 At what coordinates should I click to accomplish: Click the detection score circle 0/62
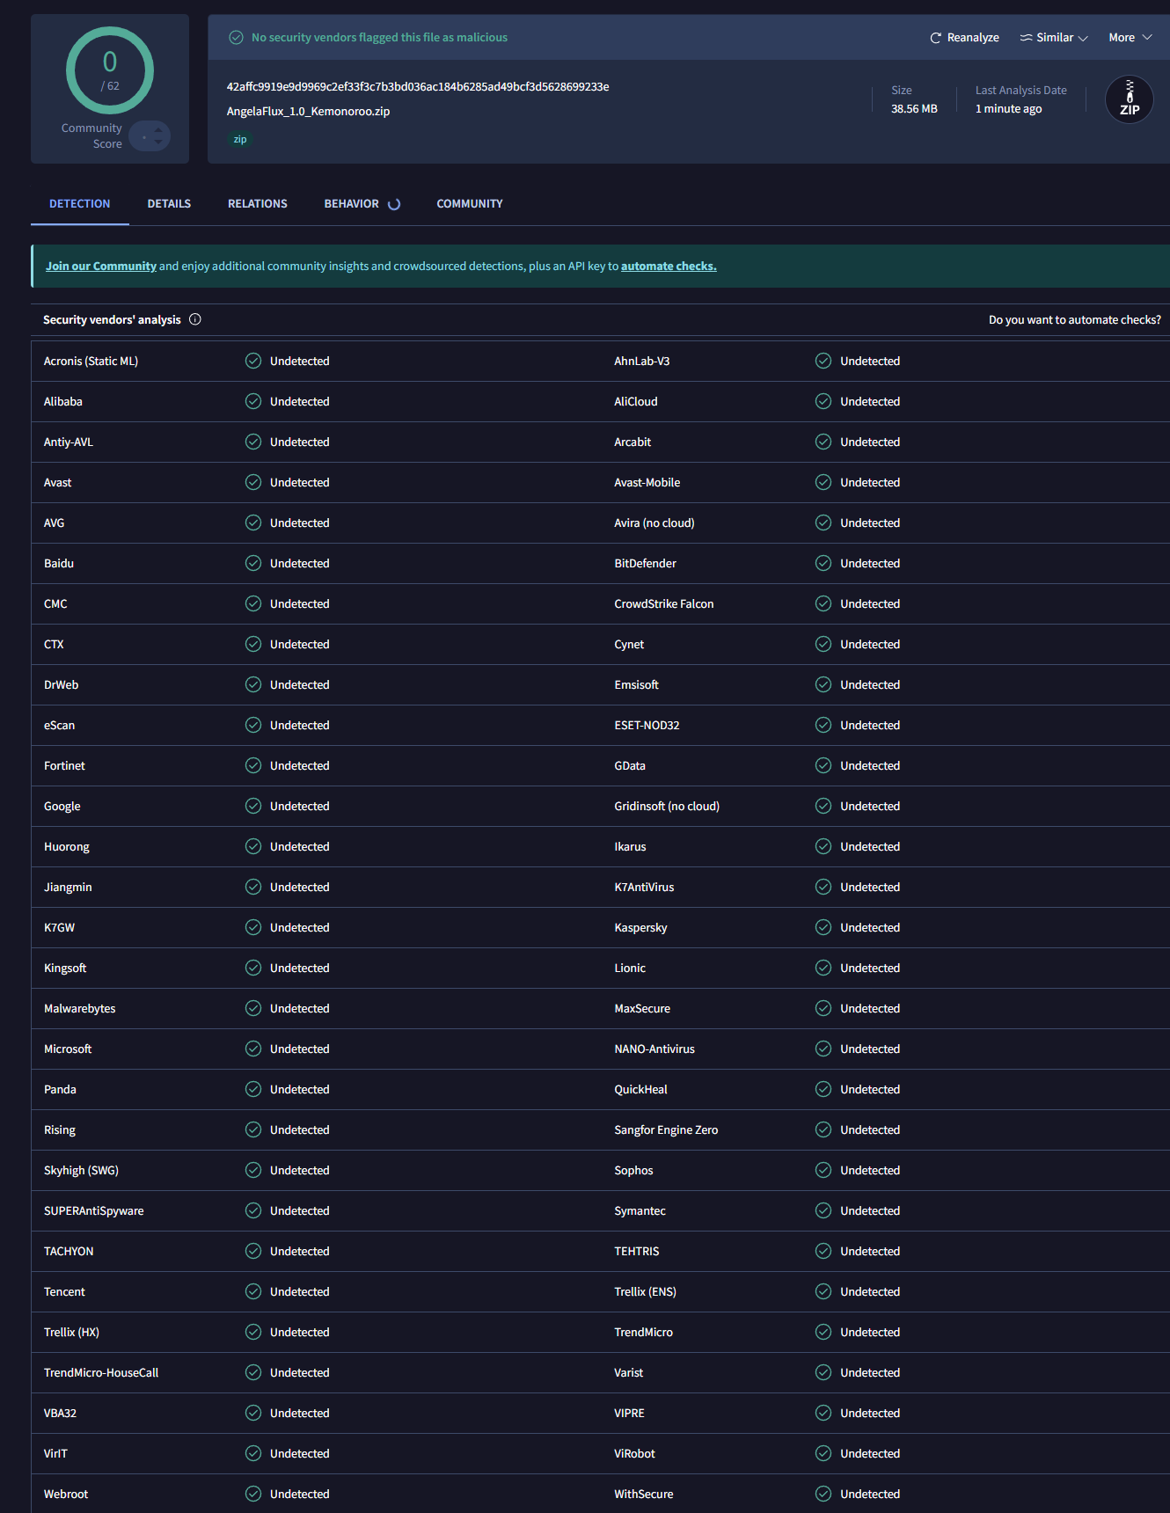point(110,70)
